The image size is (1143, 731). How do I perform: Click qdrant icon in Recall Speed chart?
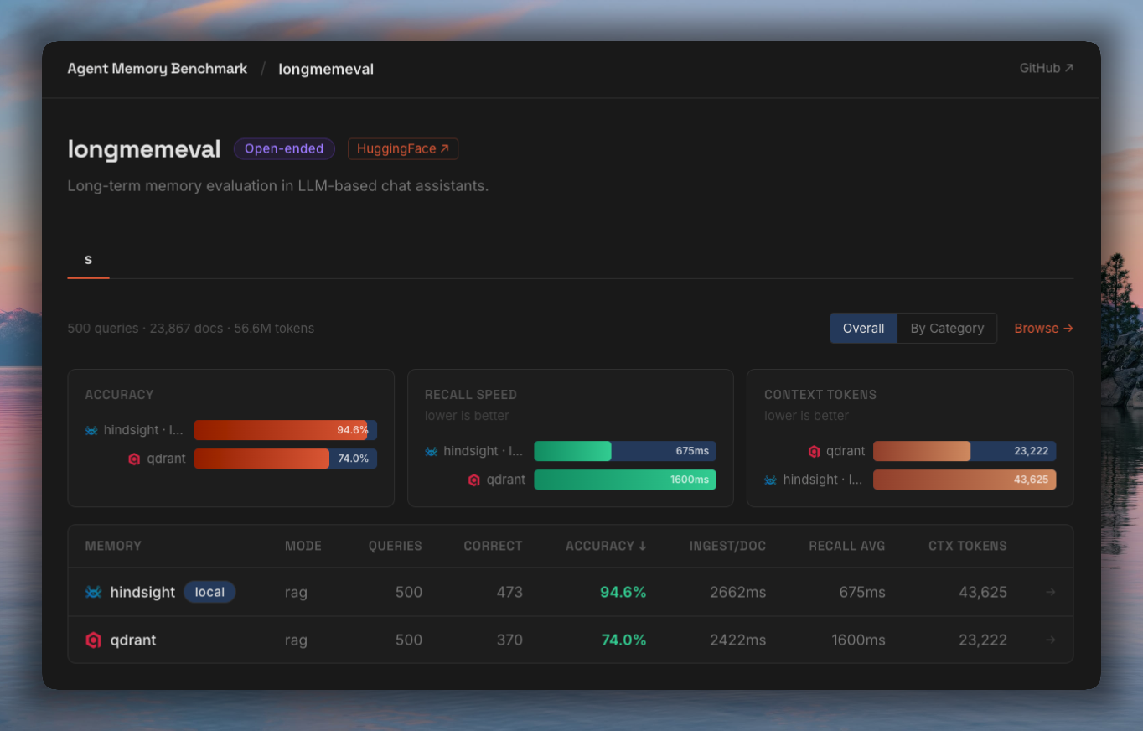[x=474, y=480]
